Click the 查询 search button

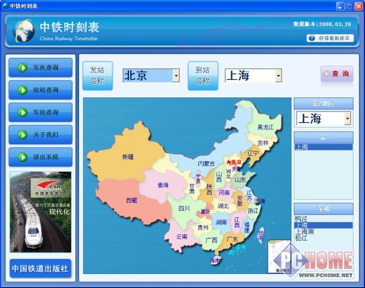(337, 74)
